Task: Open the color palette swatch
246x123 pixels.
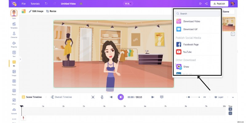Action: tap(24, 11)
